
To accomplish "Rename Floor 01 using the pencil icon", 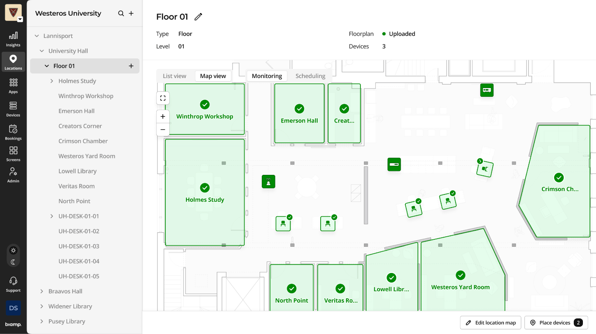I will coord(198,16).
